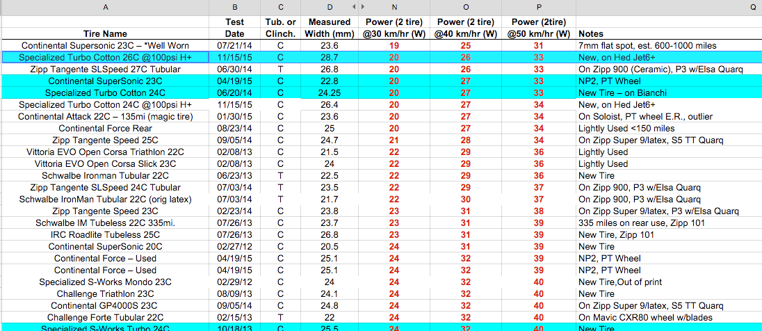Select the 'Continental SuperSonic 20C' cell
762x331 pixels.
[106, 246]
